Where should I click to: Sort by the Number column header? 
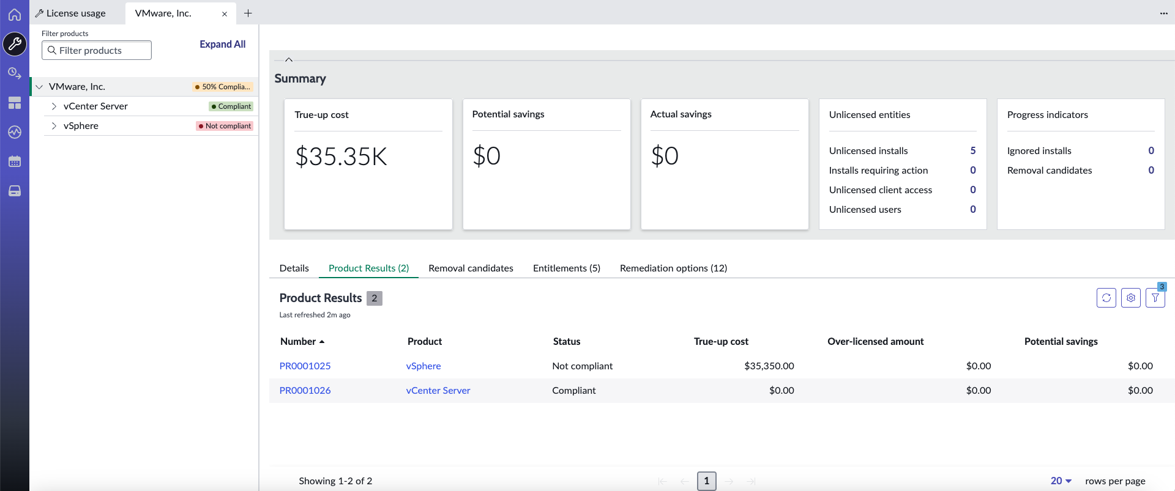tap(302, 341)
